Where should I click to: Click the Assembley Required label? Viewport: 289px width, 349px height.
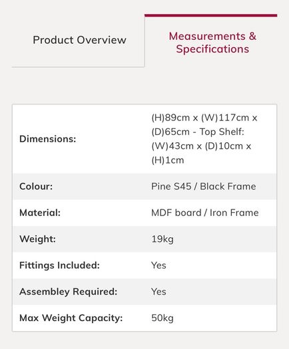68,292
